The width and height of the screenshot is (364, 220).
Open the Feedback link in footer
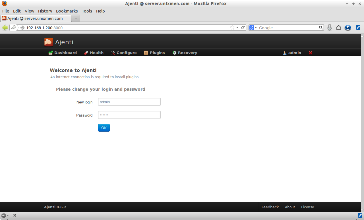click(270, 207)
